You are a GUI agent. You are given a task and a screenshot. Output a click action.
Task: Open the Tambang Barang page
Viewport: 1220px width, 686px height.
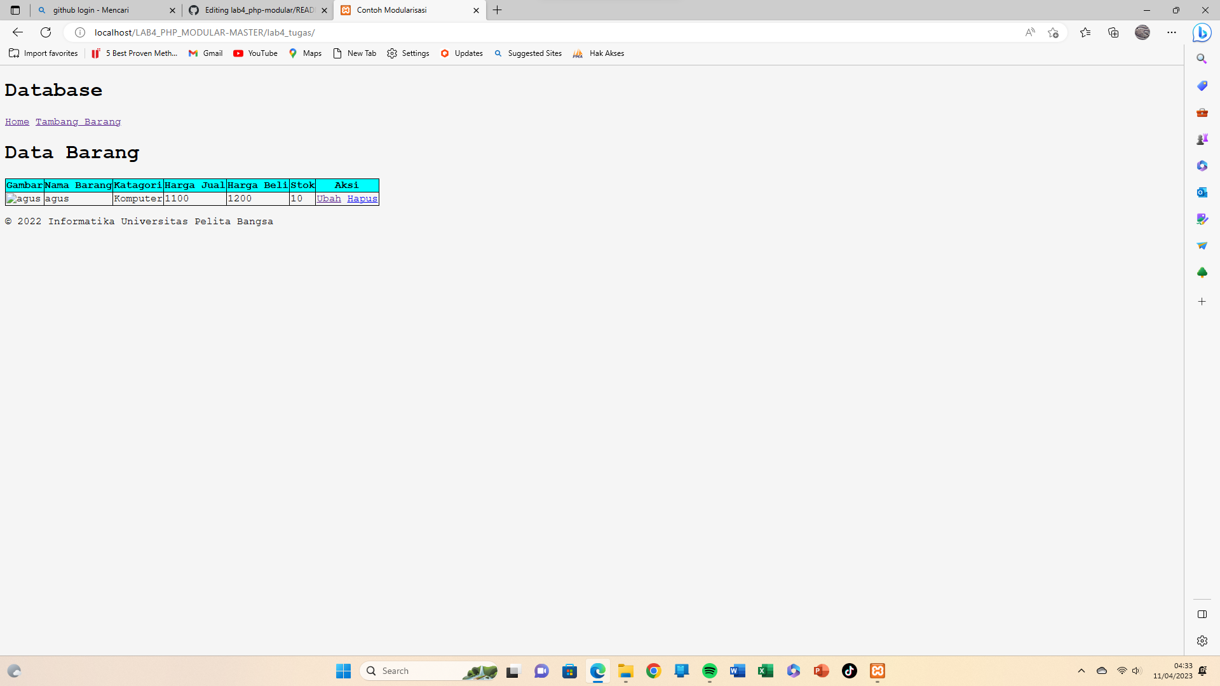pyautogui.click(x=78, y=121)
